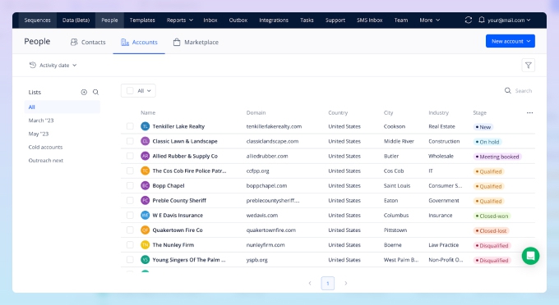This screenshot has height=305, width=559.
Task: Tick the Bopp Chapel checkbox
Action: [130, 185]
